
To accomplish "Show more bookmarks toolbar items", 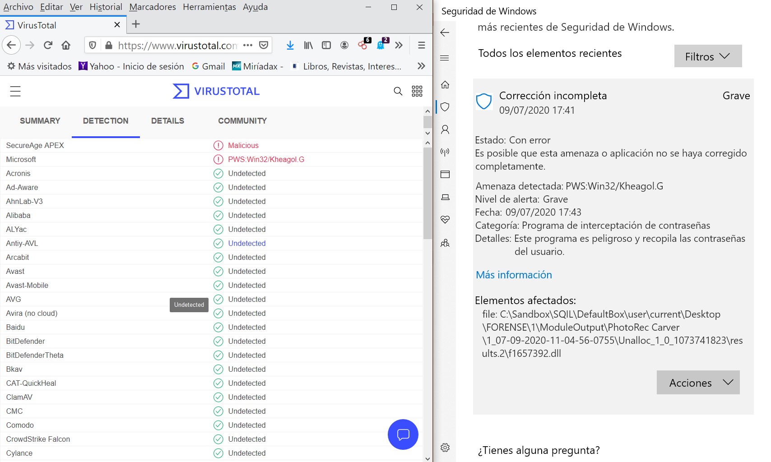I will (x=421, y=66).
